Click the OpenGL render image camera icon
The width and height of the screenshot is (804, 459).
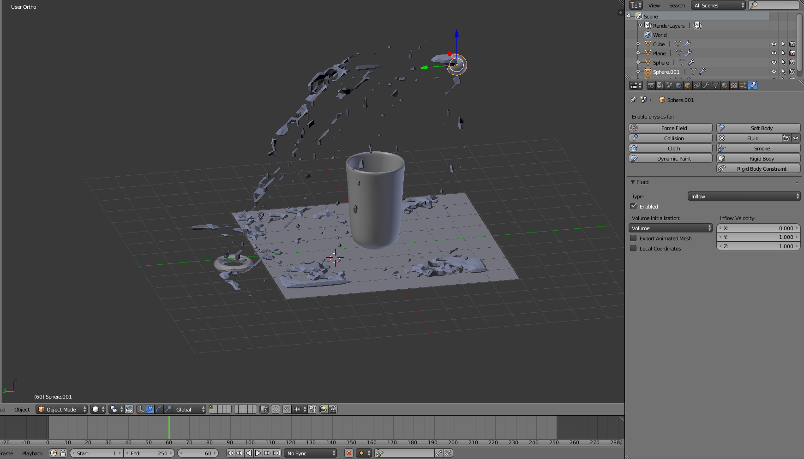click(x=324, y=409)
